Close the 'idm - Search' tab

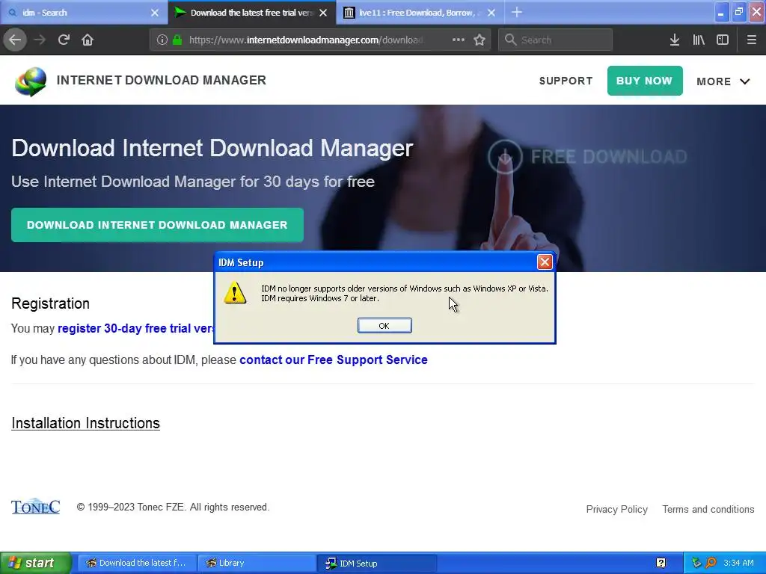click(155, 13)
